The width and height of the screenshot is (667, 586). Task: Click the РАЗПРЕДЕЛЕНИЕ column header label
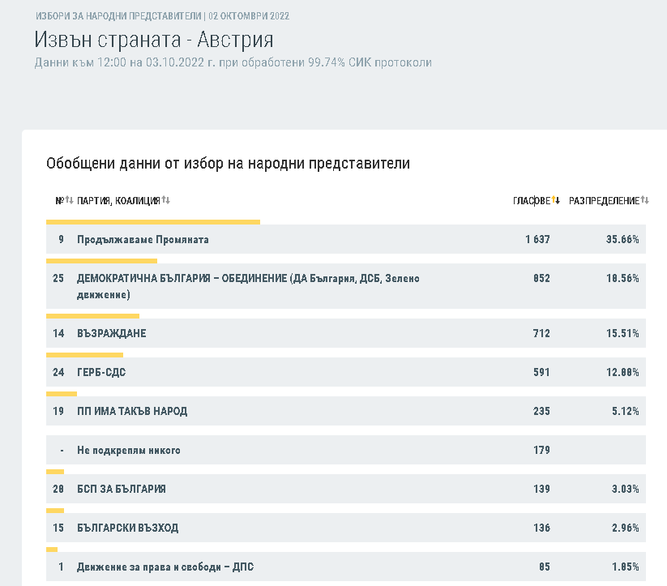click(x=604, y=200)
